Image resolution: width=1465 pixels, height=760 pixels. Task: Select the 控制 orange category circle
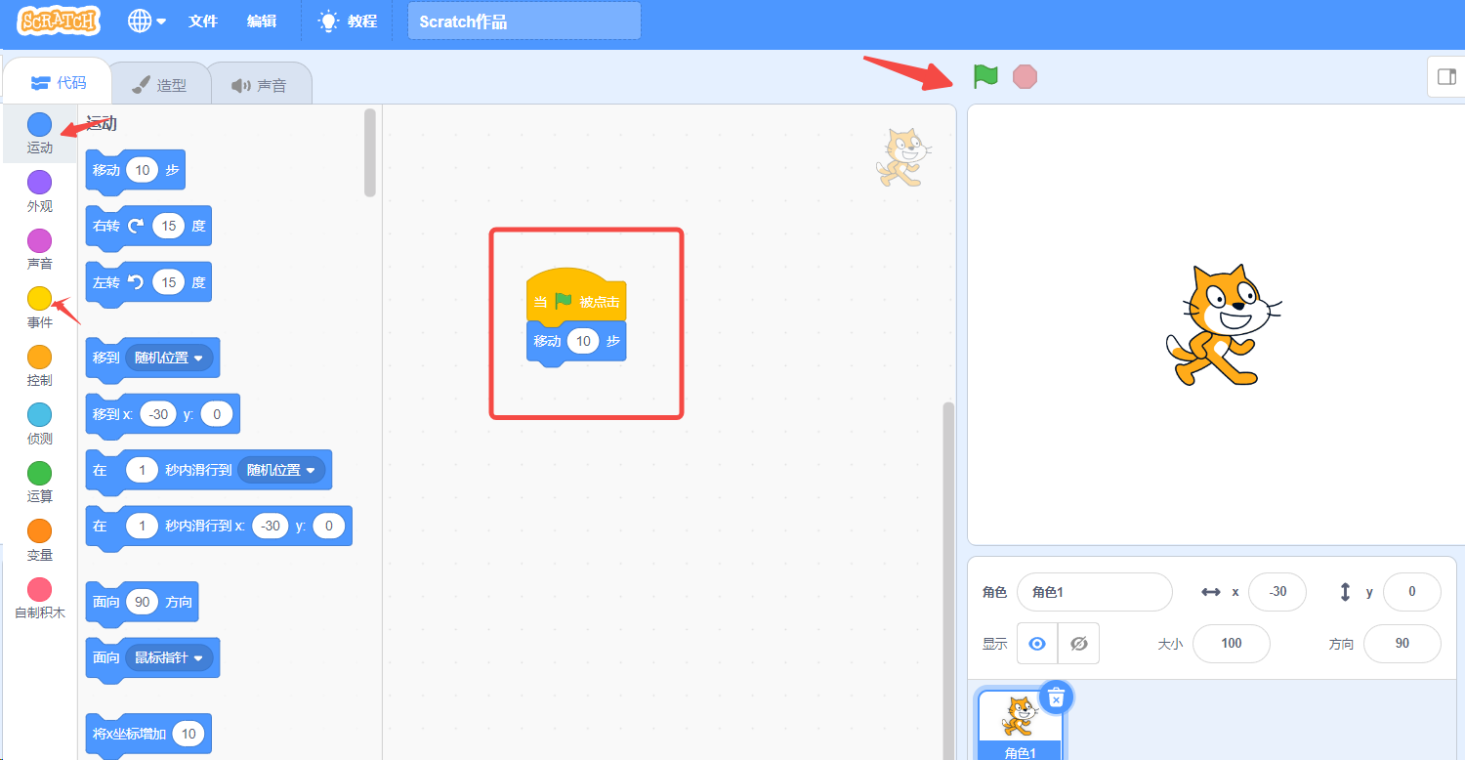click(40, 357)
